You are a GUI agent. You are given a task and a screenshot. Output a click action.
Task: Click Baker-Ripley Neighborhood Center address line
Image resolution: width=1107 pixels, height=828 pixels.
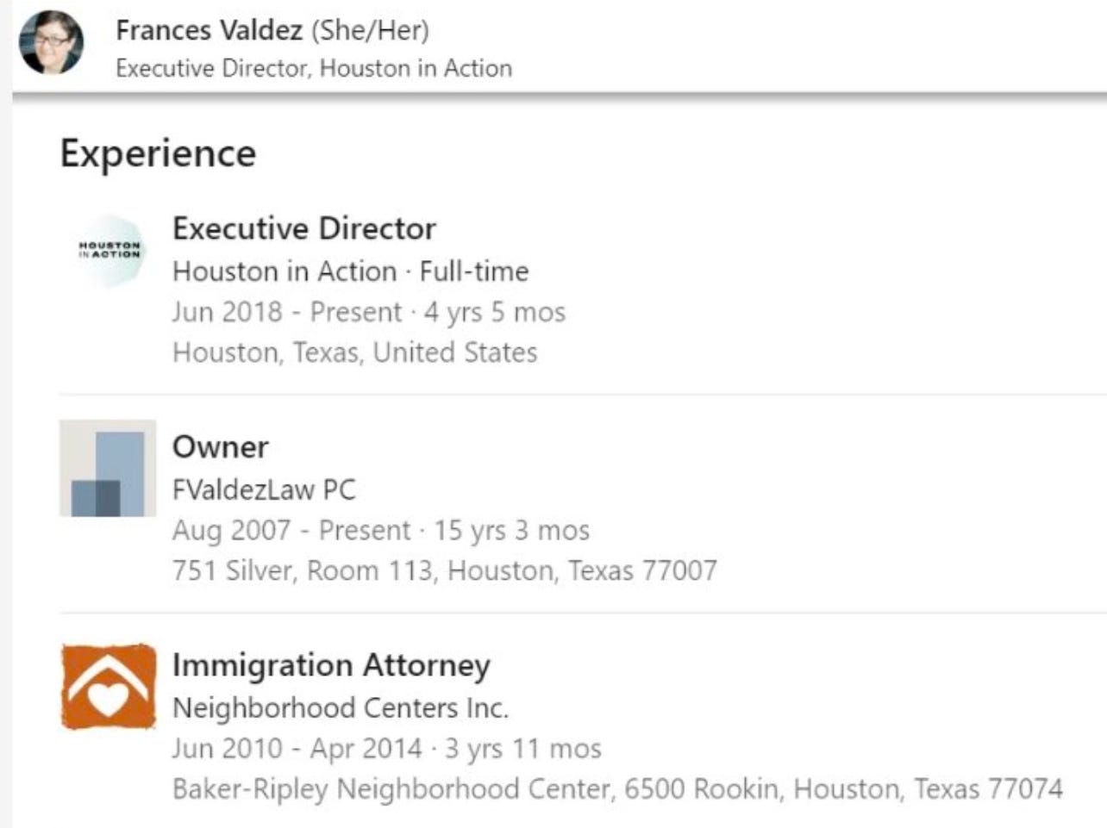click(x=617, y=789)
